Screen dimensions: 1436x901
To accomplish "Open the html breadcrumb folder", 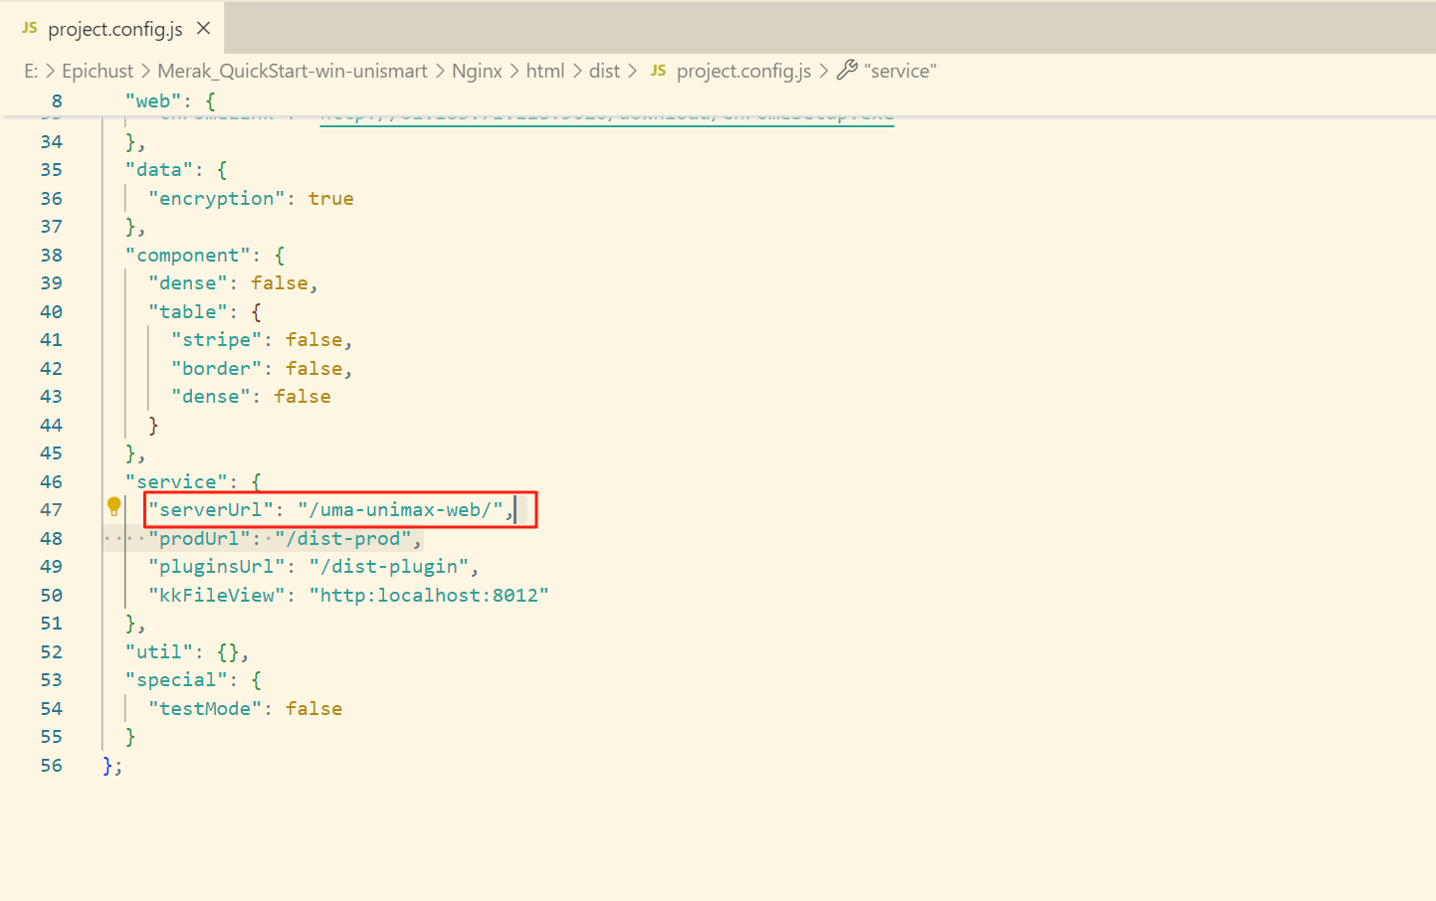I will (x=544, y=71).
